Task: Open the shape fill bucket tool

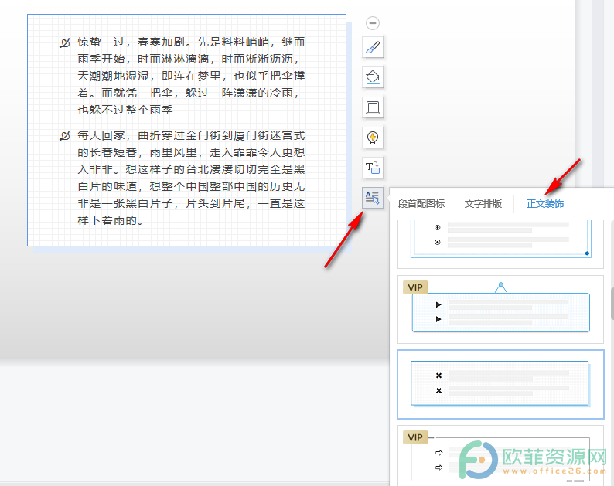Action: (373, 77)
